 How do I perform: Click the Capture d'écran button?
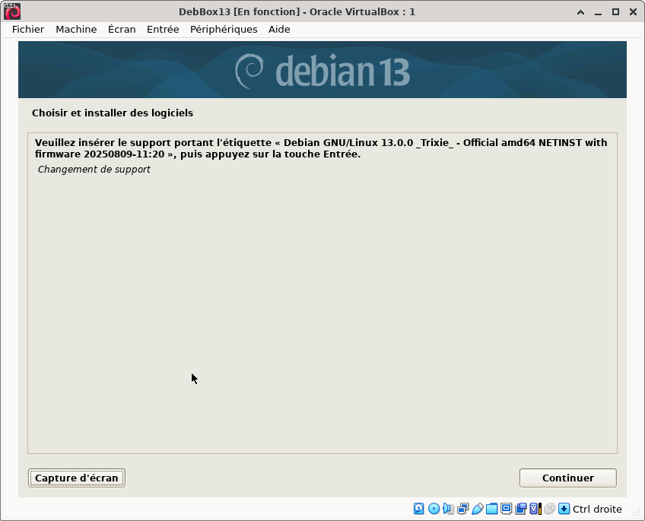(x=77, y=478)
